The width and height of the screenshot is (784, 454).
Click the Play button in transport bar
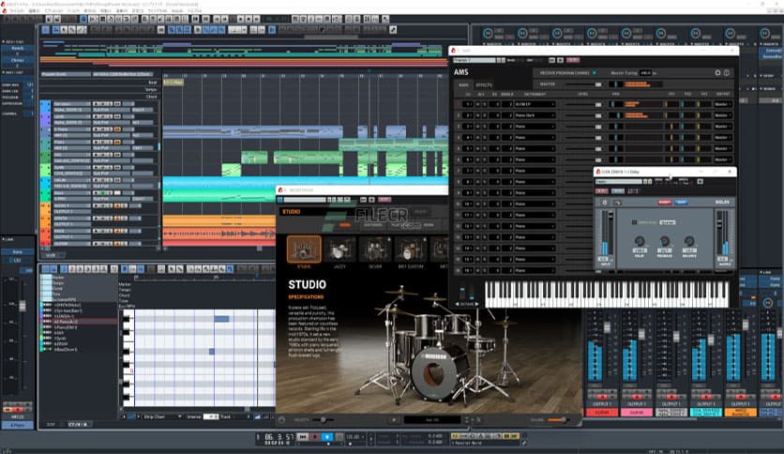(326, 437)
